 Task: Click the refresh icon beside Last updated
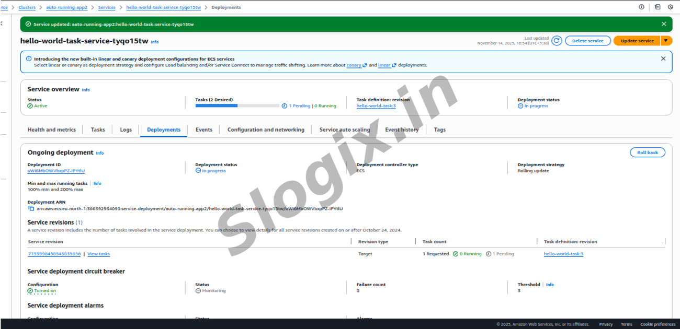click(557, 41)
